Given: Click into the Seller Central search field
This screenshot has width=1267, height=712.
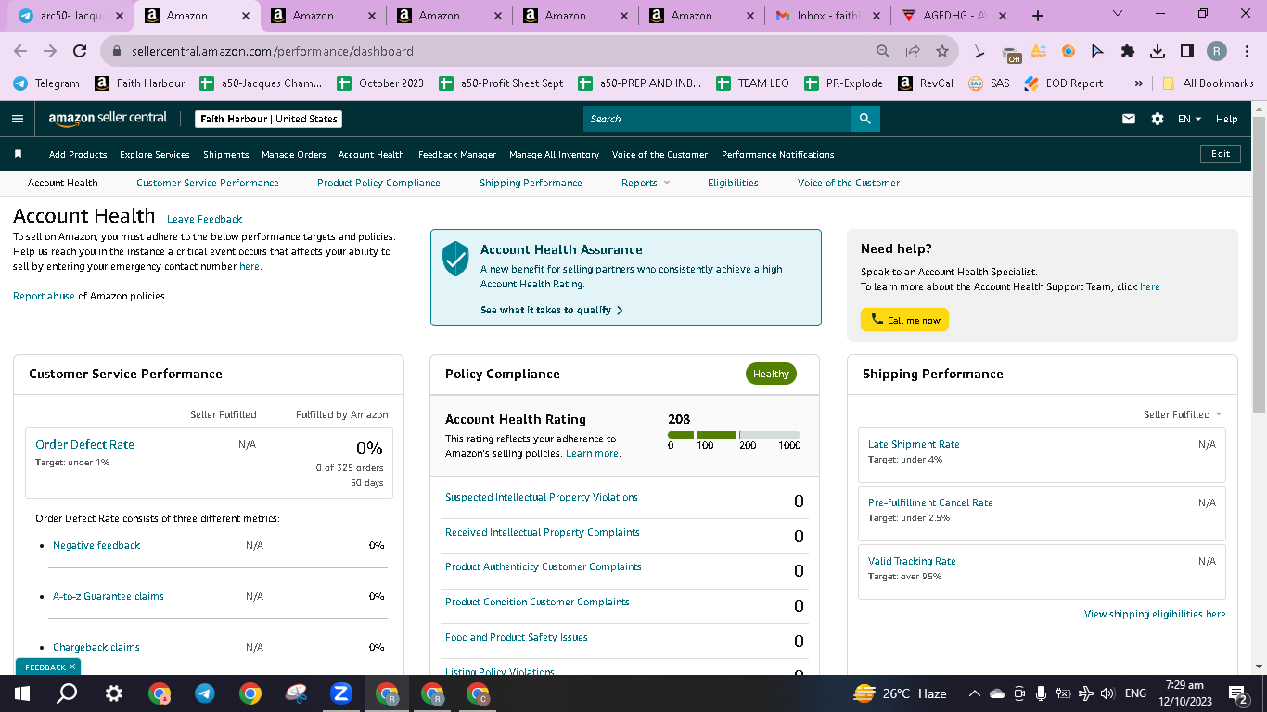Looking at the screenshot, I should click(717, 119).
